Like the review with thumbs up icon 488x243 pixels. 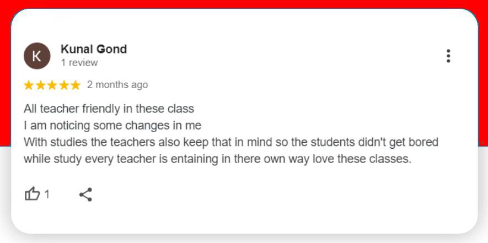click(x=33, y=194)
